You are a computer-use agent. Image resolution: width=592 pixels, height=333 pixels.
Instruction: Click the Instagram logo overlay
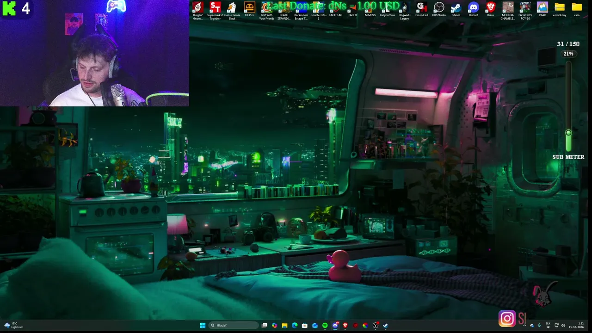[507, 319]
